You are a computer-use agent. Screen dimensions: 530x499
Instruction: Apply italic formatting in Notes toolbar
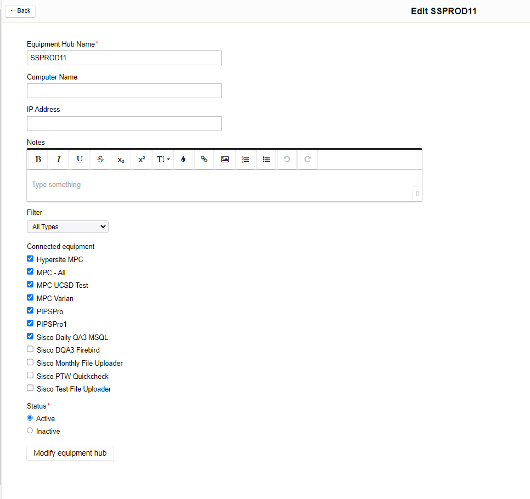coord(59,160)
